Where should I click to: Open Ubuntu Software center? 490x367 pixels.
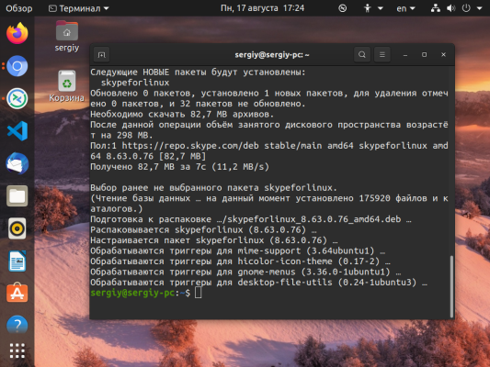(17, 293)
